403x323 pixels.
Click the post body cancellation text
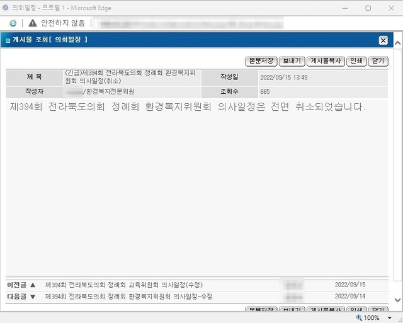(188, 107)
